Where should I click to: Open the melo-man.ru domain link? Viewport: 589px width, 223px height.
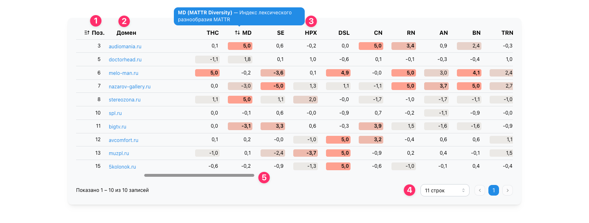[124, 73]
